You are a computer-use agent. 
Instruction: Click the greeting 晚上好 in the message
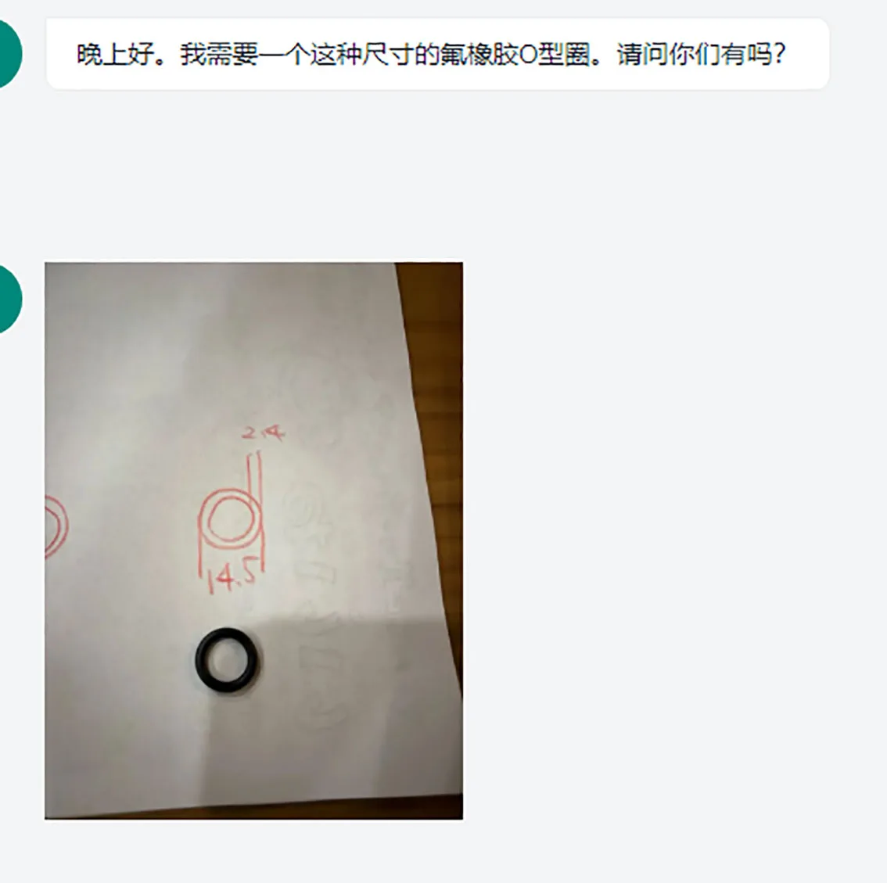[x=116, y=54]
